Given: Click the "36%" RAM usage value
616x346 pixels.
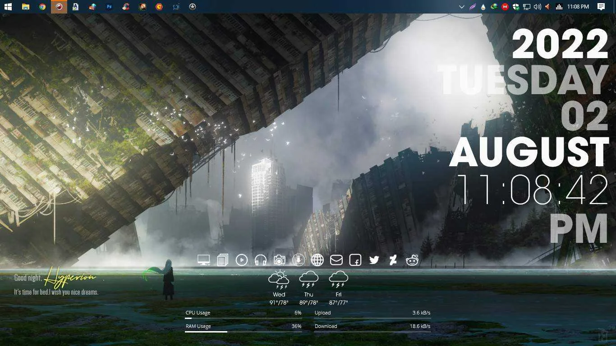Looking at the screenshot, I should [x=296, y=326].
